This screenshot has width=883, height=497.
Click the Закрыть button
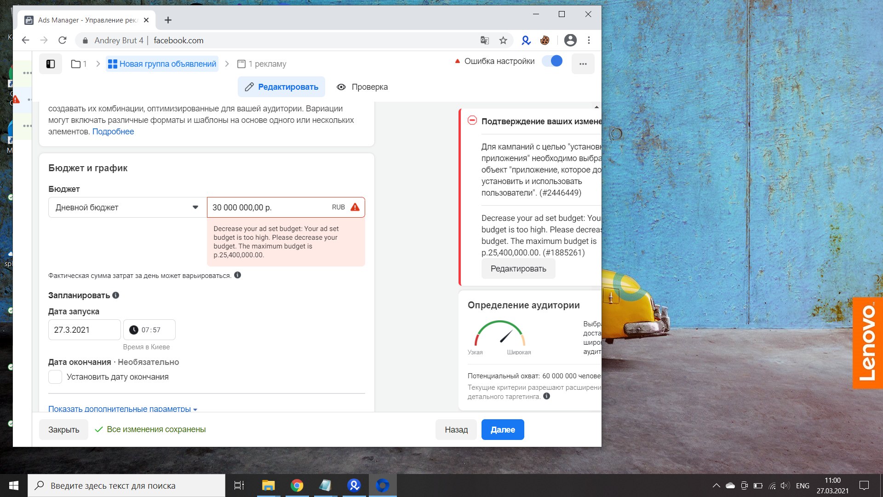64,430
